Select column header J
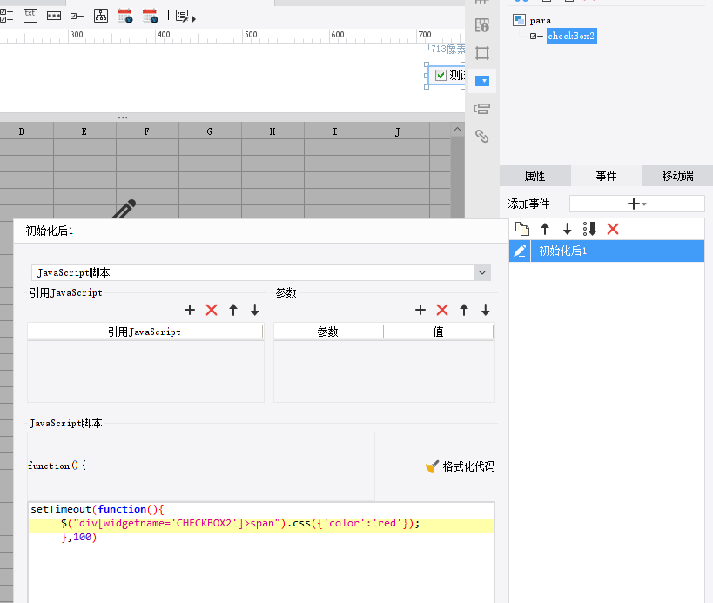 (399, 131)
